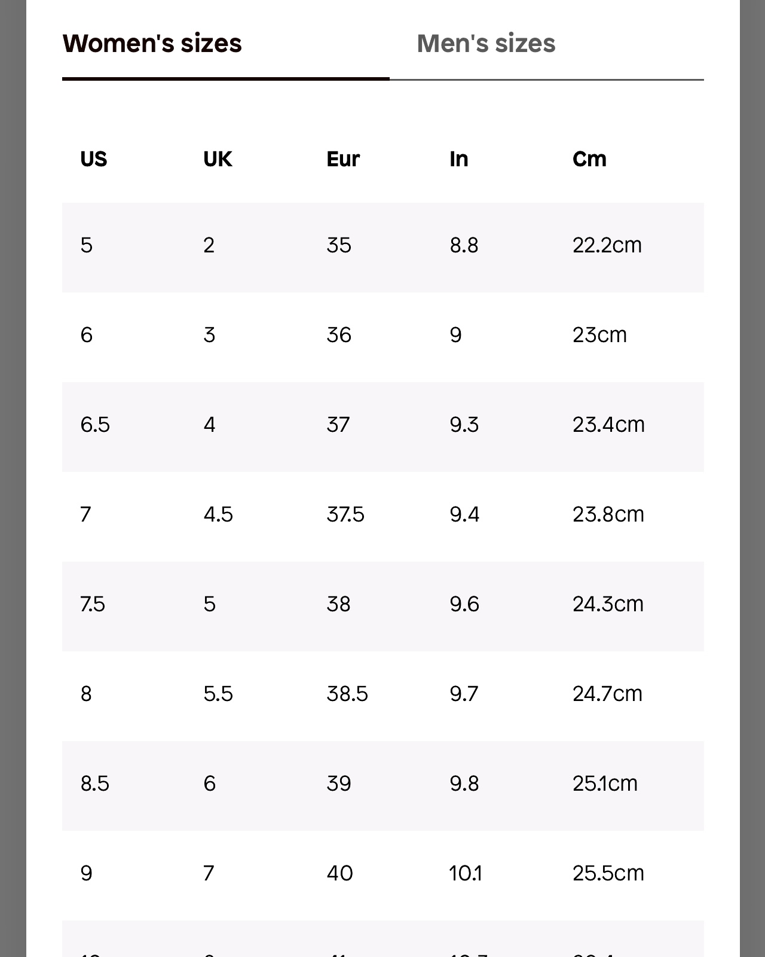The image size is (765, 957).
Task: Switch to the Men's sizes tab
Action: coord(486,44)
